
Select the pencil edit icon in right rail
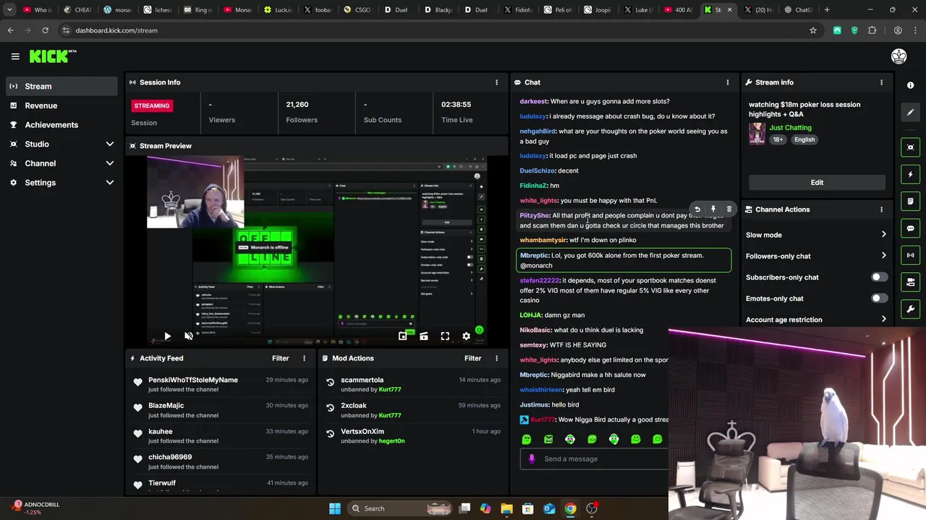coord(910,112)
